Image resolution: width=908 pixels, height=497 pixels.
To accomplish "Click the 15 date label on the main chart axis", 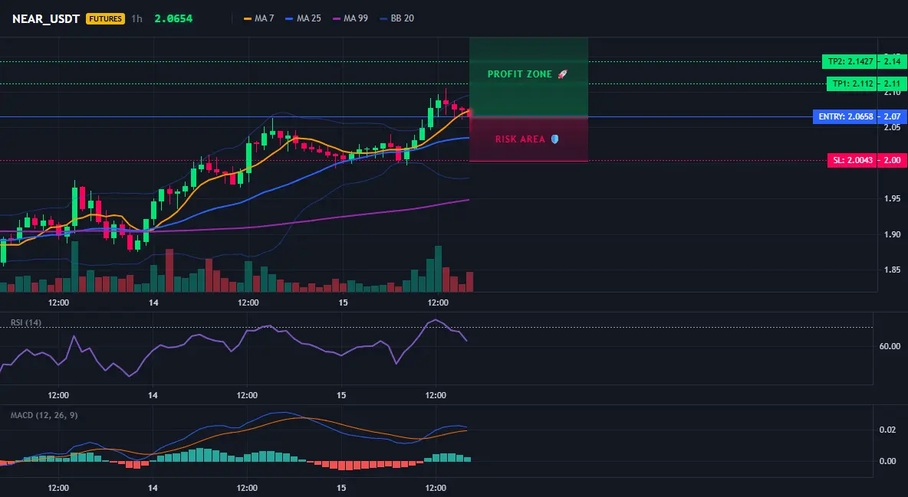I will pyautogui.click(x=343, y=302).
